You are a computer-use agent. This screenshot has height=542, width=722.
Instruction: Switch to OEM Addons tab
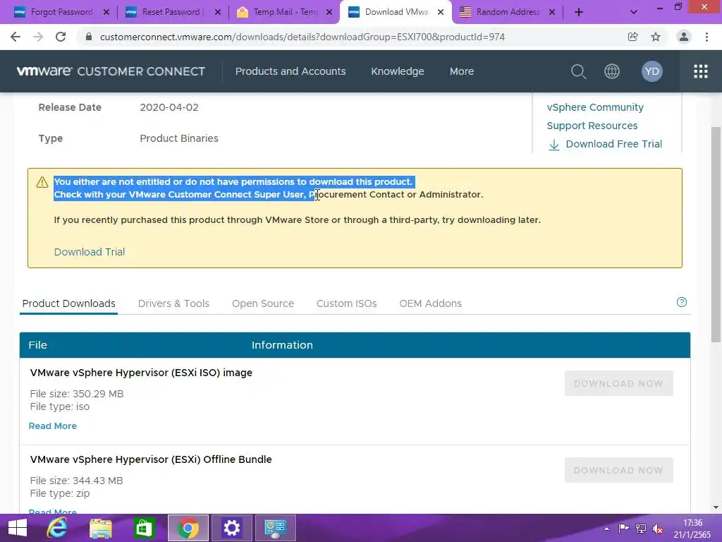[x=431, y=303]
